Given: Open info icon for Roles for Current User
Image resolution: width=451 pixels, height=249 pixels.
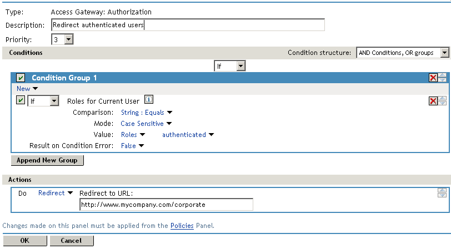Looking at the screenshot, I should (149, 100).
